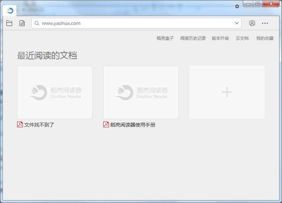Screen dimensions: 282x203
Task: Go to 云文档 cloud documents
Action: (x=242, y=38)
